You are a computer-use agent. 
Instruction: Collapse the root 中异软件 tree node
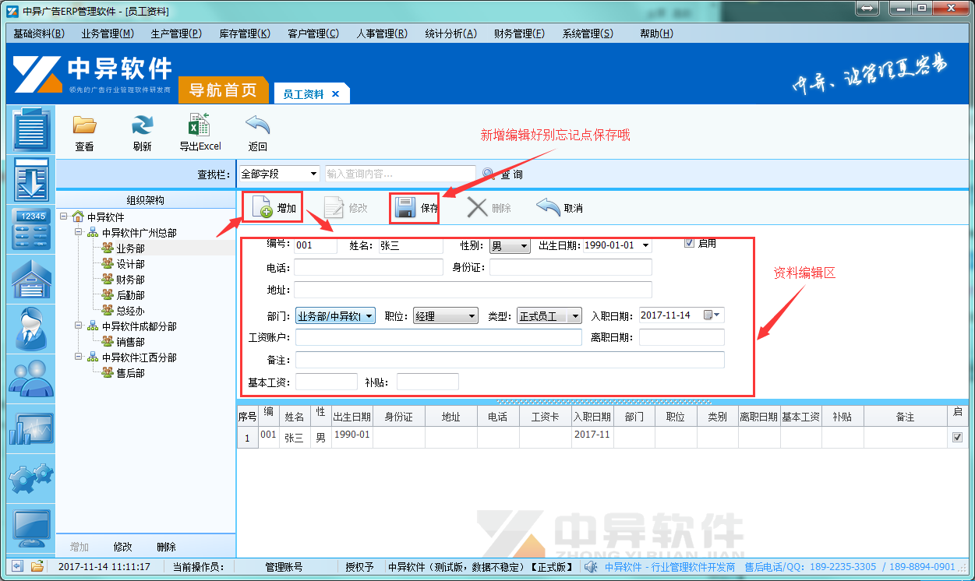coord(63,217)
